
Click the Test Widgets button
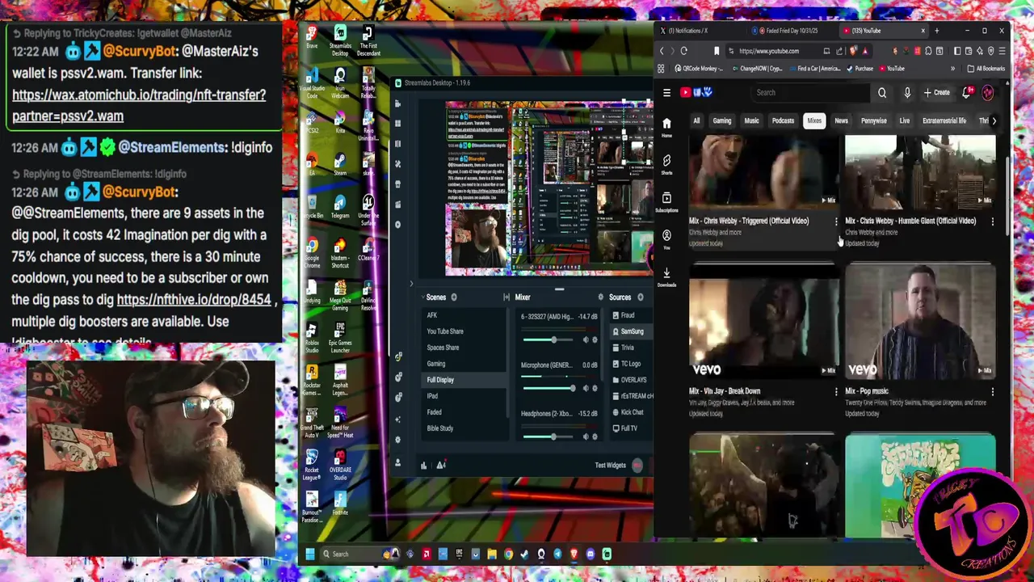(611, 465)
